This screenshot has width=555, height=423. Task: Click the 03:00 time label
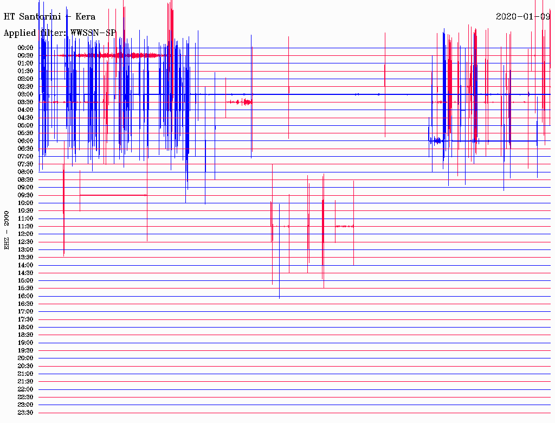tap(25, 94)
